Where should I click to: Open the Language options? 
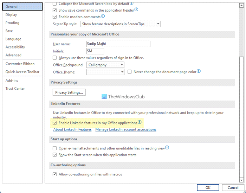point(22,39)
